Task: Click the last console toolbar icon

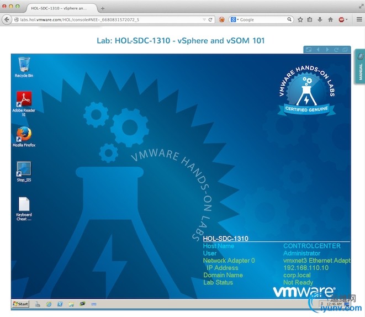Action: (x=345, y=50)
